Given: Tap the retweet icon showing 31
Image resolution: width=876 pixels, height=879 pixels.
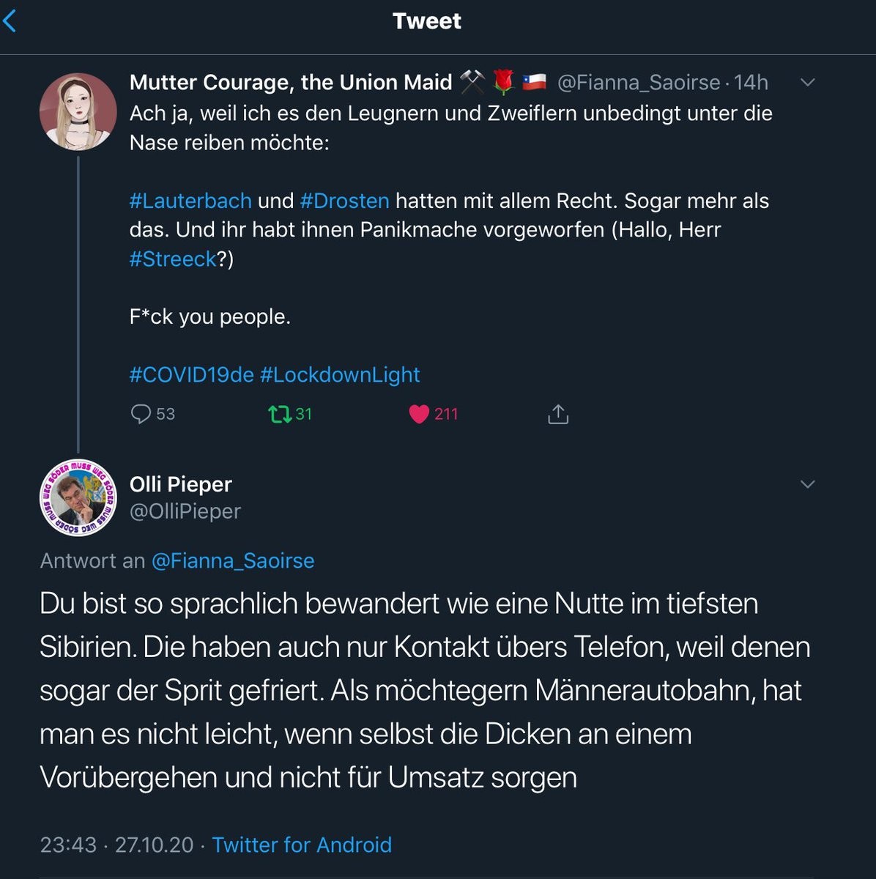Looking at the screenshot, I should [x=280, y=414].
